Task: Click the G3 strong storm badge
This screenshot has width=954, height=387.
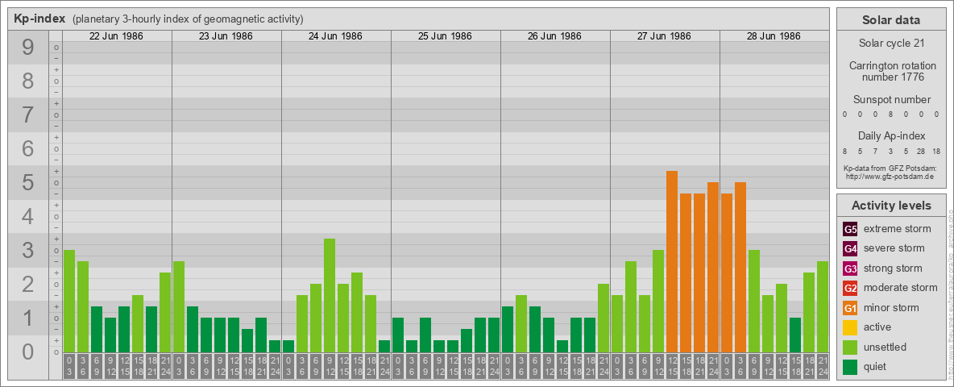Action: click(x=850, y=268)
